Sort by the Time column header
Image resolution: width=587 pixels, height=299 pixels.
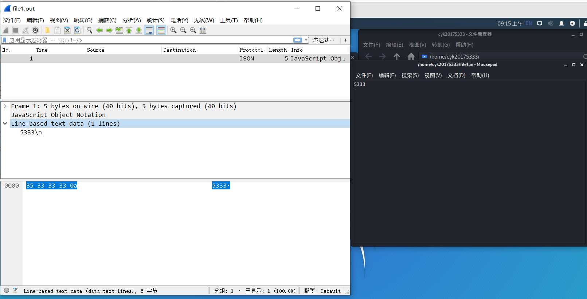point(59,50)
